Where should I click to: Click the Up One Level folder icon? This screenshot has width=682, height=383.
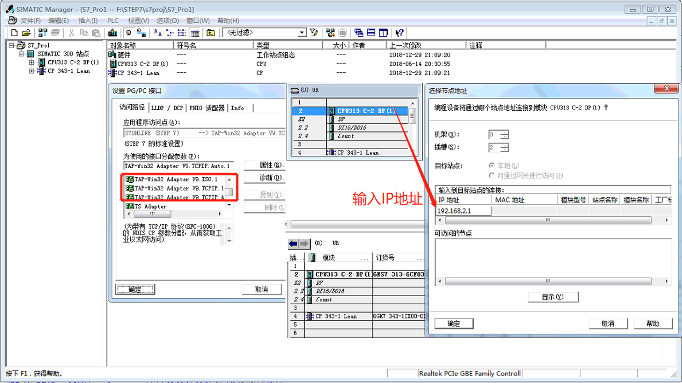pyautogui.click(x=211, y=33)
